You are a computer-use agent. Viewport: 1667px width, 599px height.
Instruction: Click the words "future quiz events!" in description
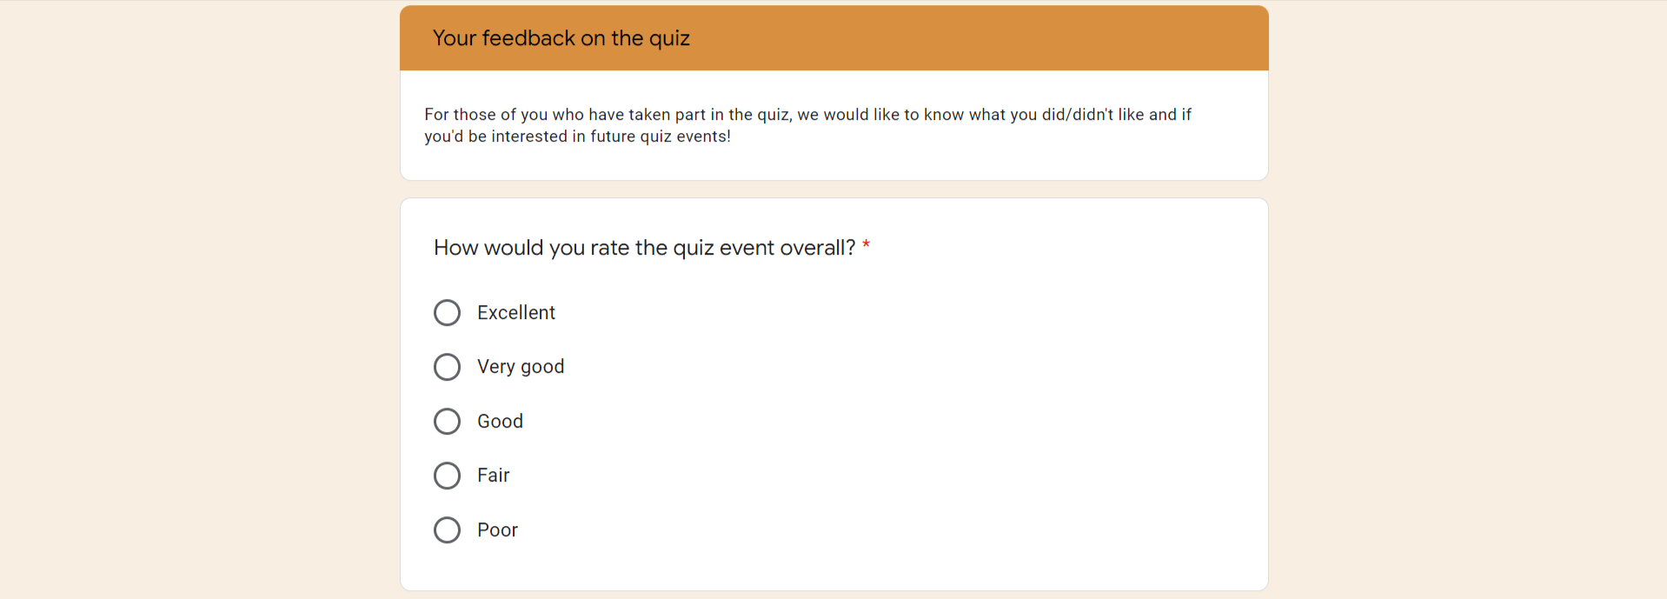click(x=661, y=136)
